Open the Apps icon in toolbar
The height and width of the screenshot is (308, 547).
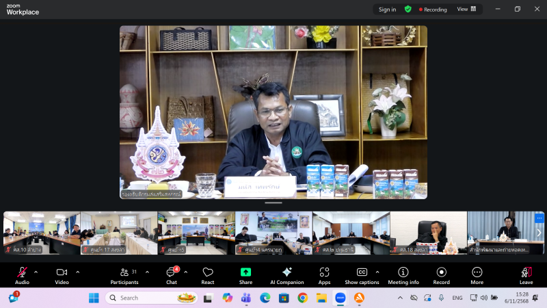click(324, 274)
